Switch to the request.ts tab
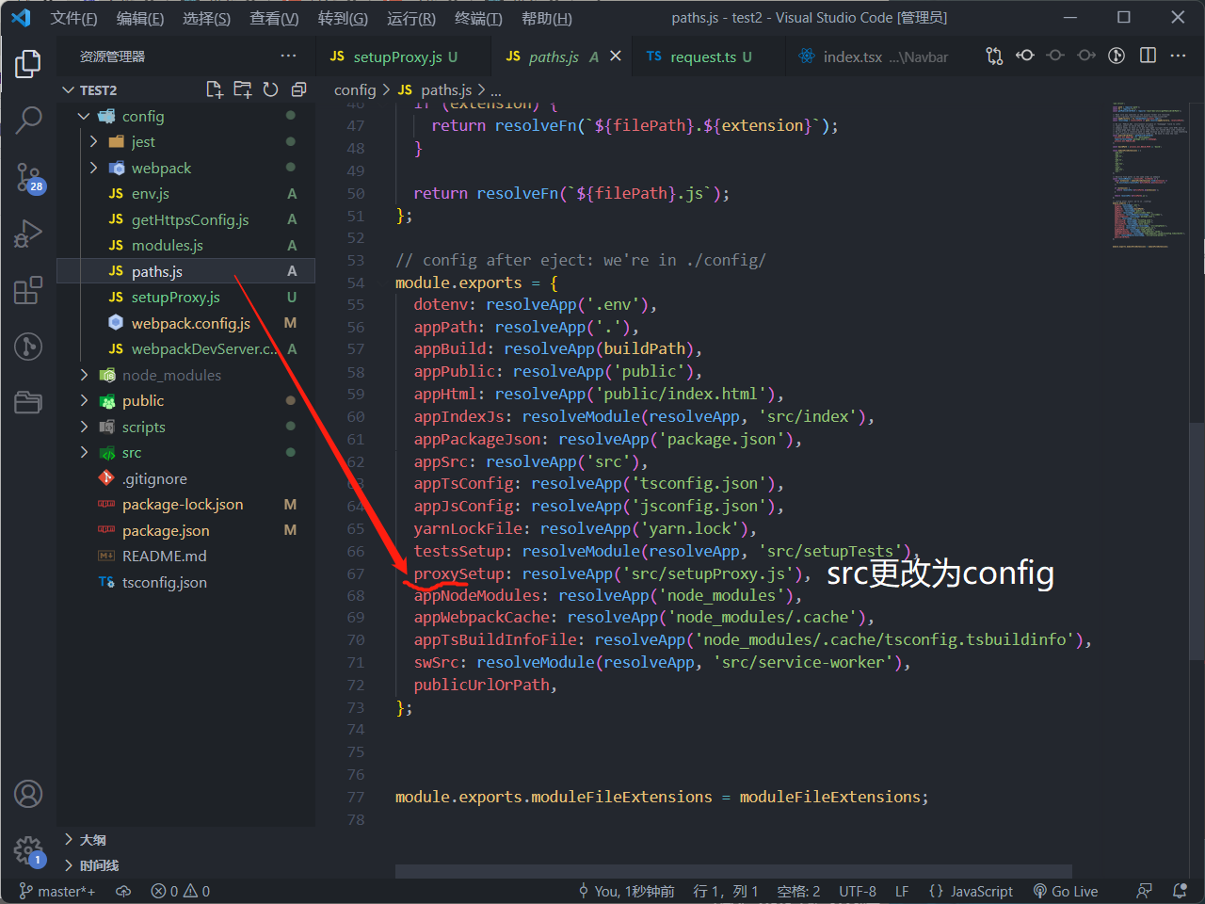The image size is (1205, 904). 709,56
